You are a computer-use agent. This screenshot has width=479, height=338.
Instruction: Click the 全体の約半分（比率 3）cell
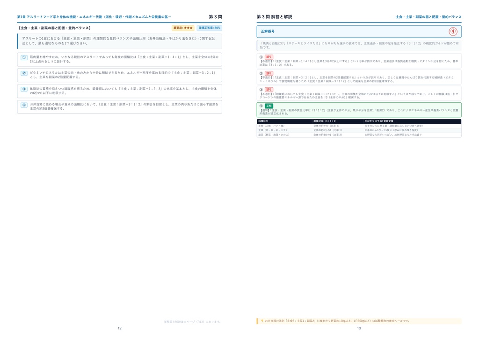pyautogui.click(x=326, y=126)
